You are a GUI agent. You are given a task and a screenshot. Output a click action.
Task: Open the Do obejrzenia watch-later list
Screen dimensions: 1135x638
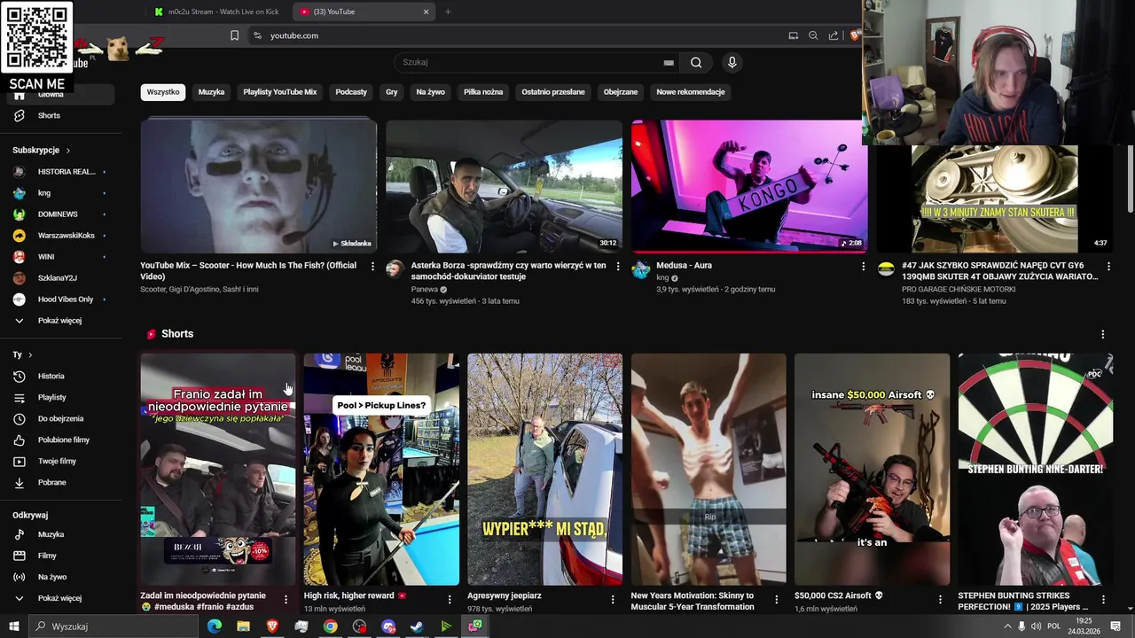59,418
